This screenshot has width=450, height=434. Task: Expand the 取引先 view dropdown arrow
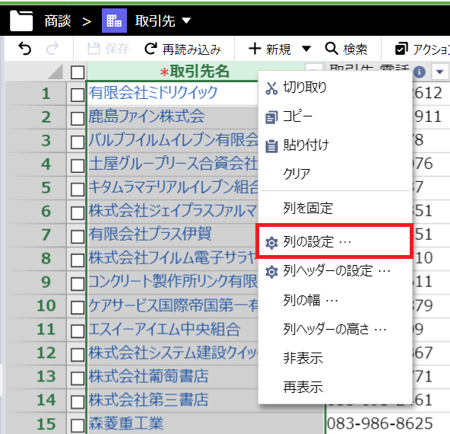tap(186, 21)
